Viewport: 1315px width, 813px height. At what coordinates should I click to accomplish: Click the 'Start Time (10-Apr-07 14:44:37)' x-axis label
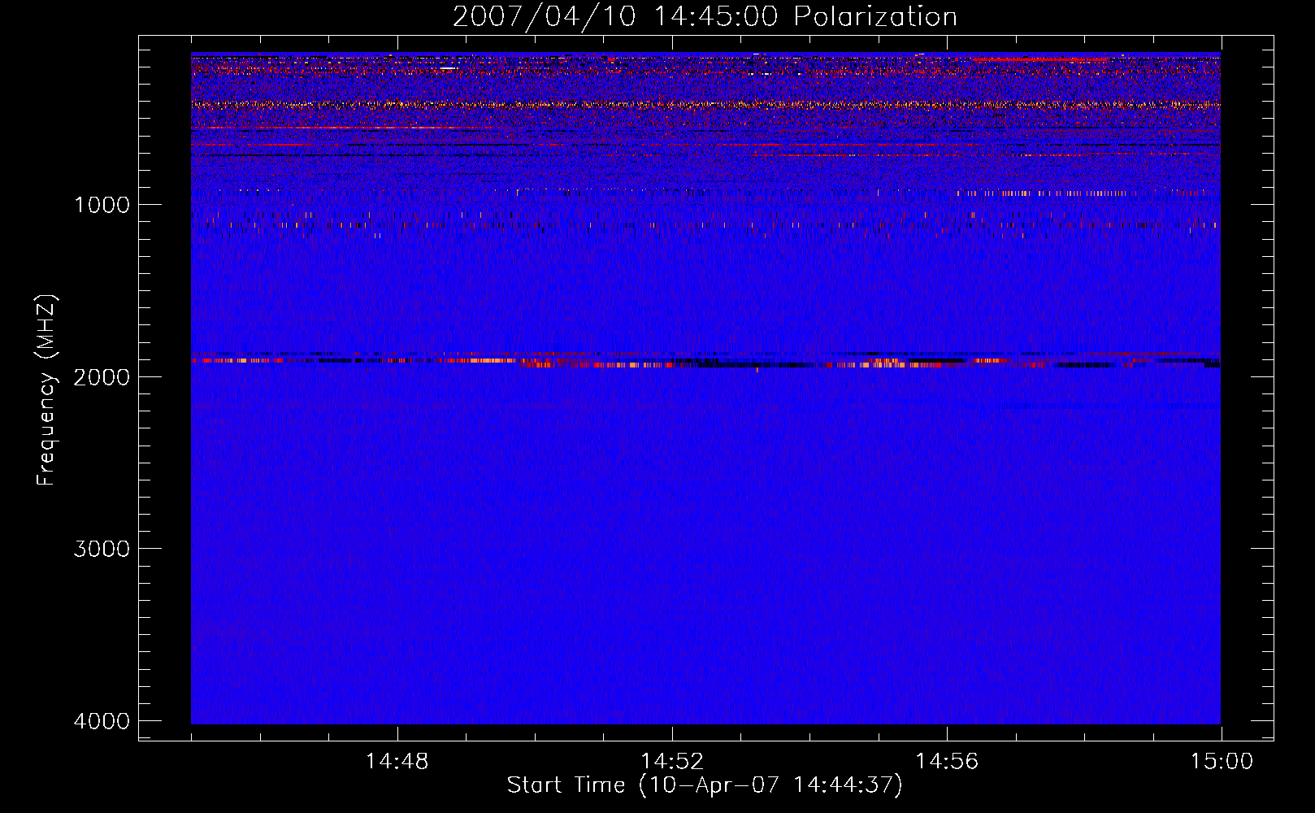pos(705,785)
